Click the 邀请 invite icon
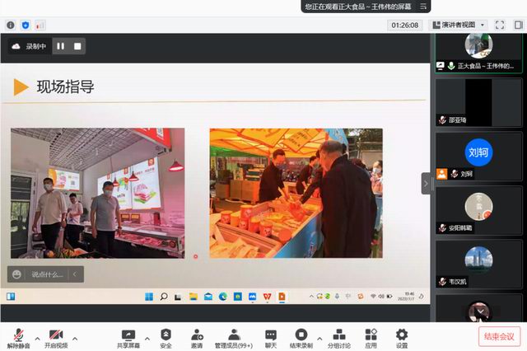527x351 pixels. (x=198, y=337)
